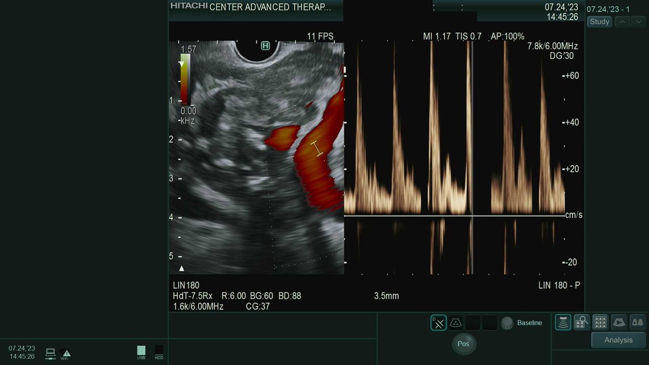Select the USB storage indicator
The width and height of the screenshot is (649, 365).
pos(141,351)
